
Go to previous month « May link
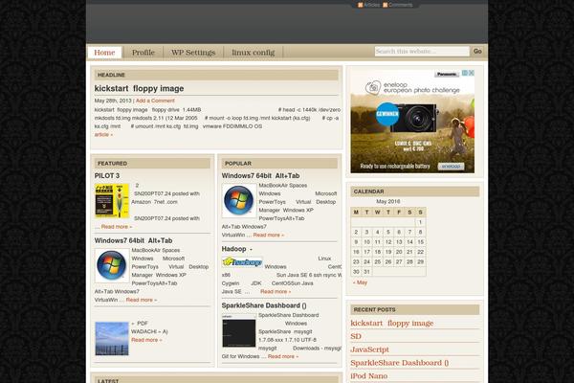point(360,282)
